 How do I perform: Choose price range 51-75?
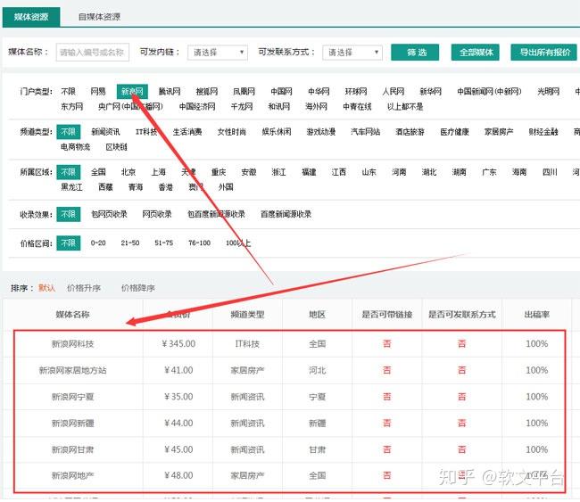pyautogui.click(x=164, y=243)
